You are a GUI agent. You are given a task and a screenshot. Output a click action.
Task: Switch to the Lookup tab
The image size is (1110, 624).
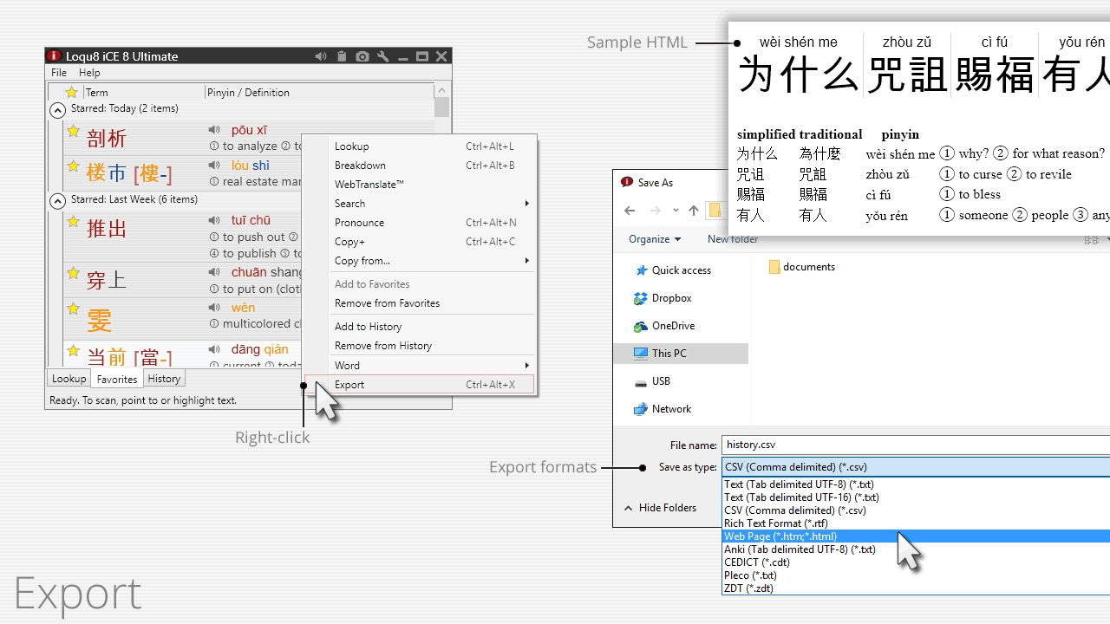tap(69, 379)
